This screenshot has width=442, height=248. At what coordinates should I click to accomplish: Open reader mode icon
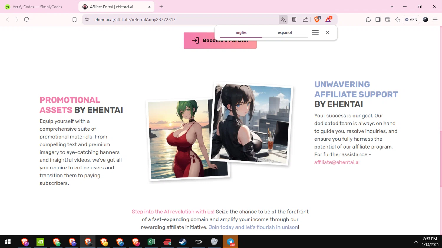(294, 19)
